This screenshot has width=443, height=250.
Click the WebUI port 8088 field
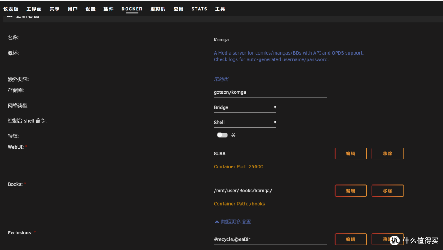(x=270, y=154)
